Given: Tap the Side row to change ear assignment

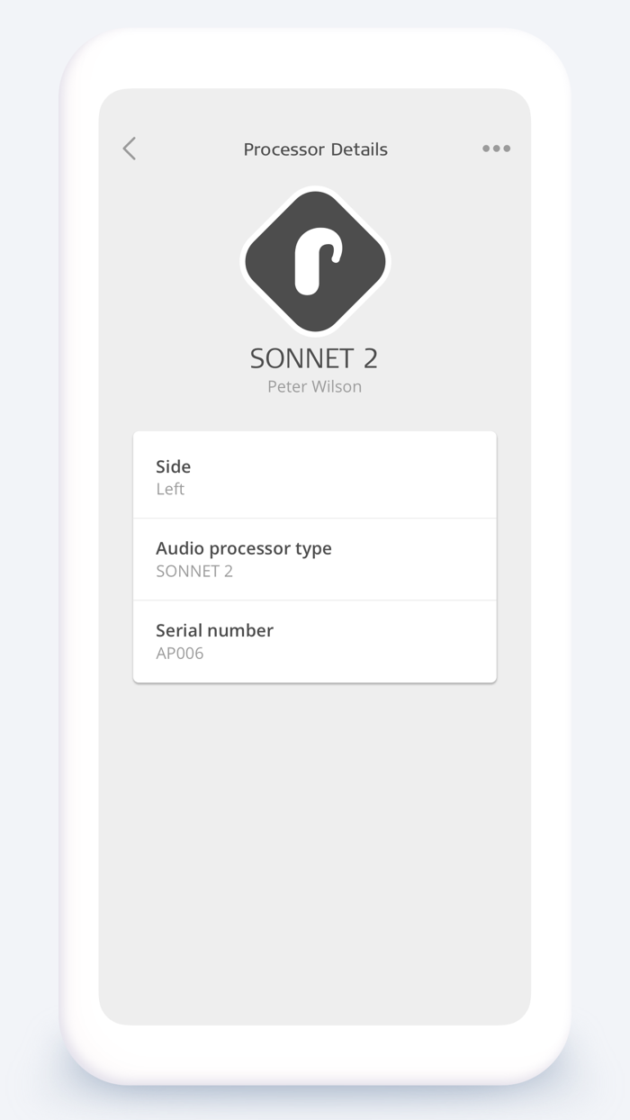Looking at the screenshot, I should tap(314, 474).
